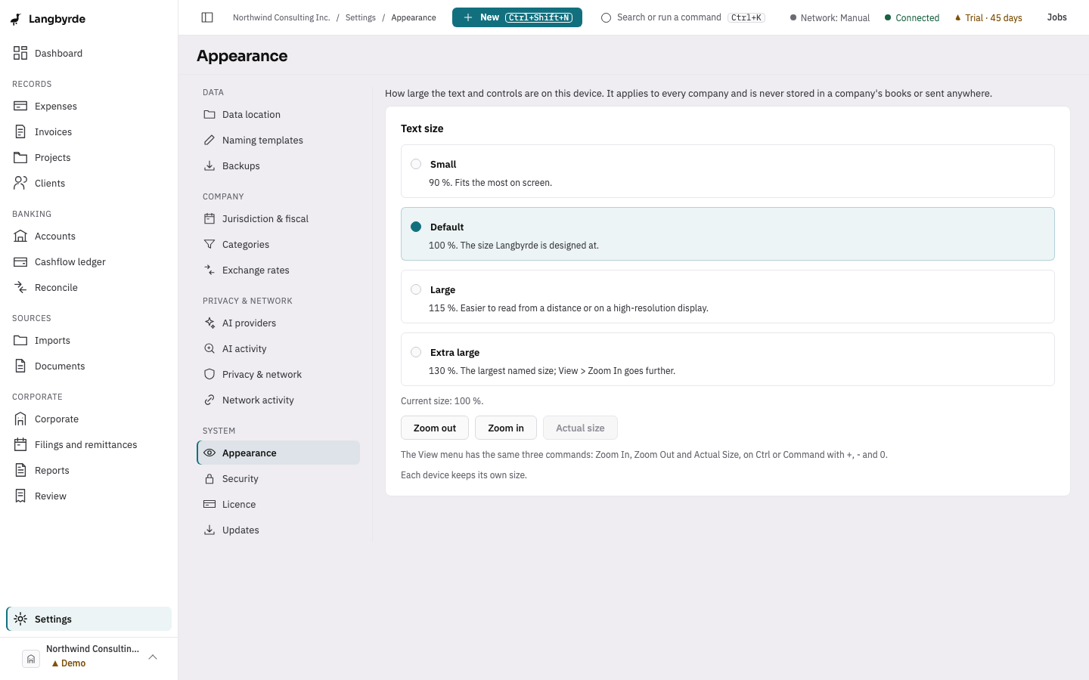Click the Connected status indicator
This screenshot has height=680, width=1089.
[912, 17]
